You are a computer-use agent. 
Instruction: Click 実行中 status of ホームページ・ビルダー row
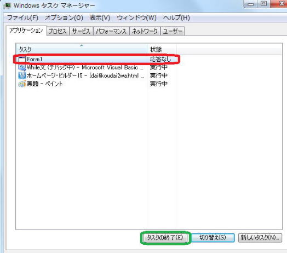[159, 75]
